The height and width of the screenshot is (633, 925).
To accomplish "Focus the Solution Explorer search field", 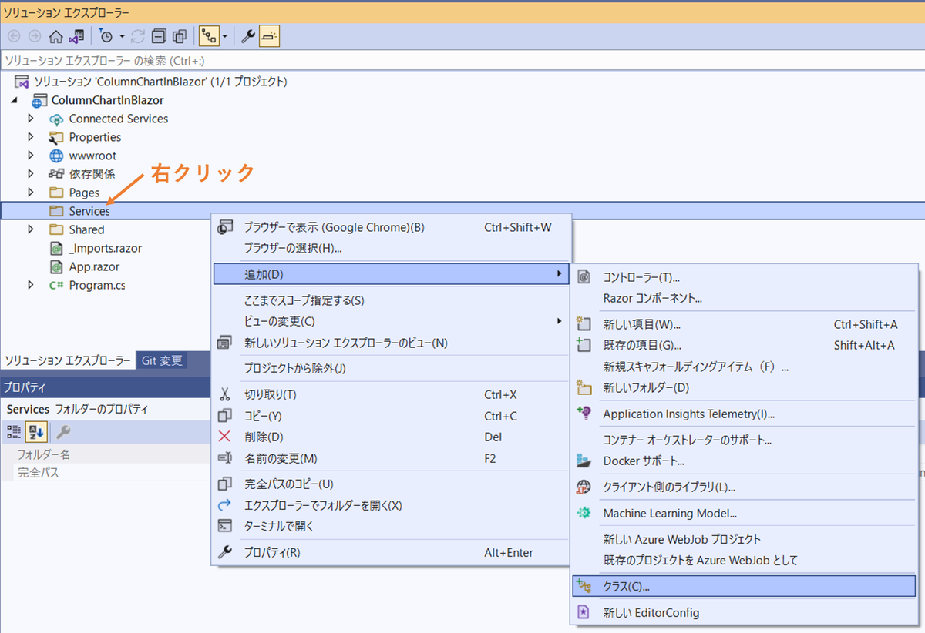I will pyautogui.click(x=462, y=60).
